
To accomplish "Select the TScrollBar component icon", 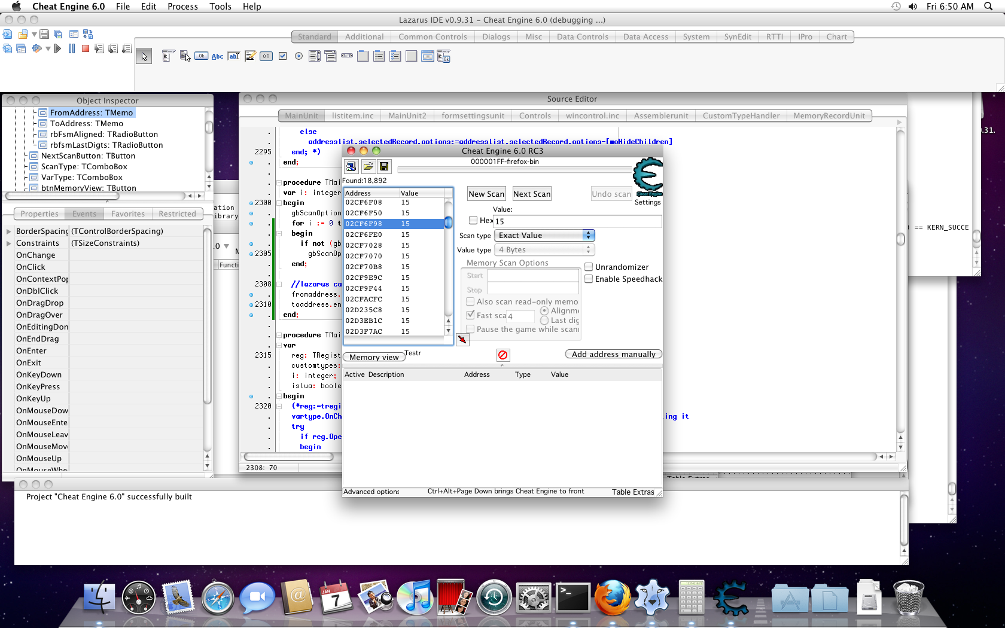I will pyautogui.click(x=347, y=56).
